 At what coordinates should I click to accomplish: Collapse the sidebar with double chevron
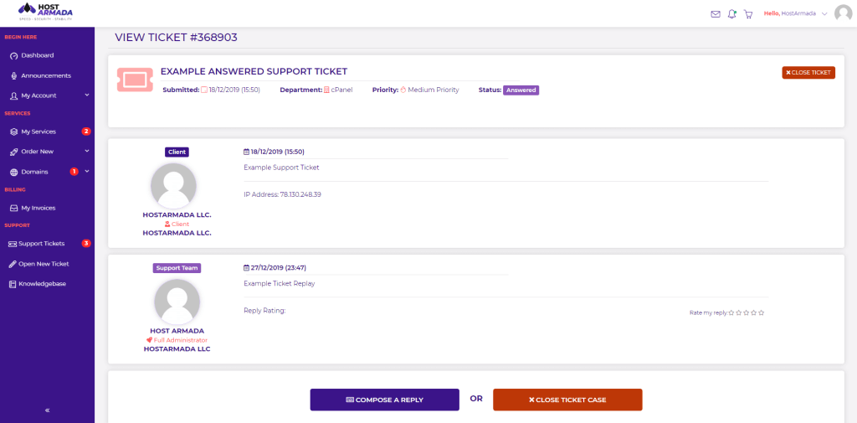point(47,410)
